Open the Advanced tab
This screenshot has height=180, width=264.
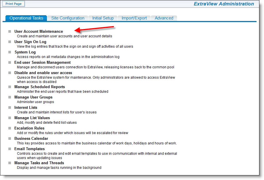(x=164, y=18)
